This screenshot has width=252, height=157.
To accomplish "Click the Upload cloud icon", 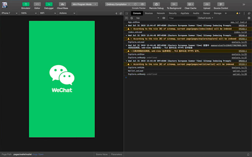I will [x=207, y=4].
